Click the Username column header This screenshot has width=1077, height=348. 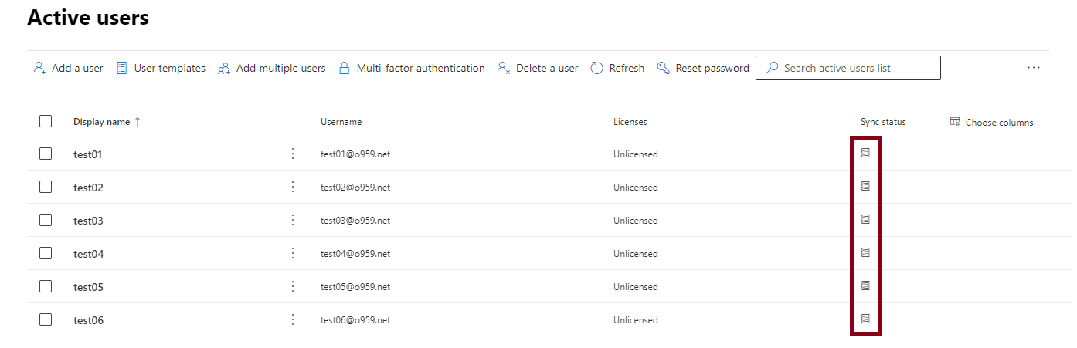coord(341,122)
